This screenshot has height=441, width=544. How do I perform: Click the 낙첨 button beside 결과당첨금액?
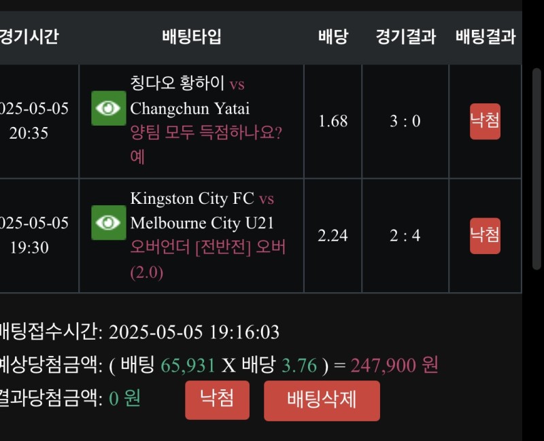(217, 400)
